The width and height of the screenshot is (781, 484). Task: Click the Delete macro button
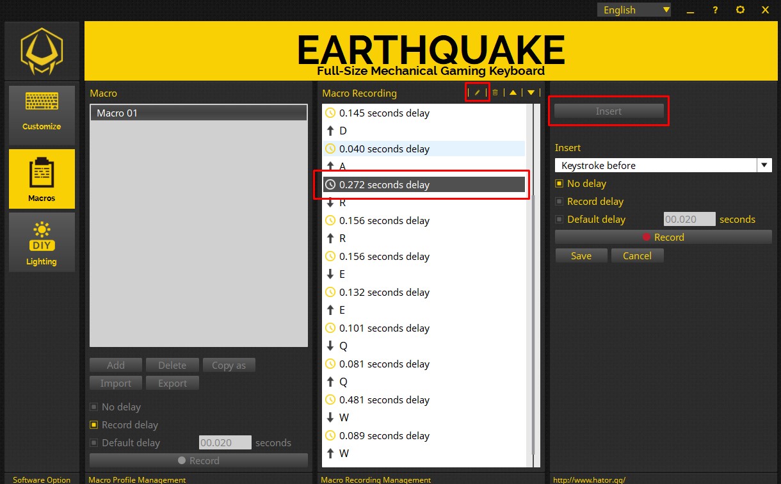pos(172,365)
